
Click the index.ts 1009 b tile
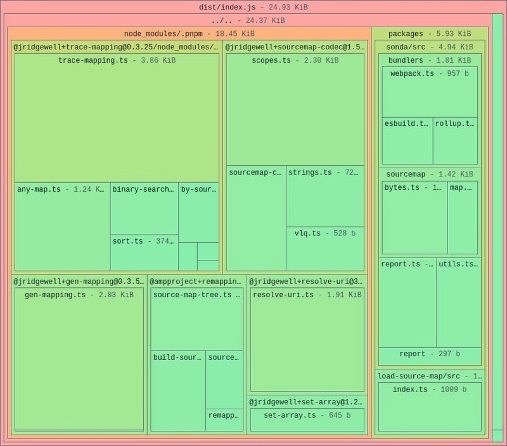(429, 408)
